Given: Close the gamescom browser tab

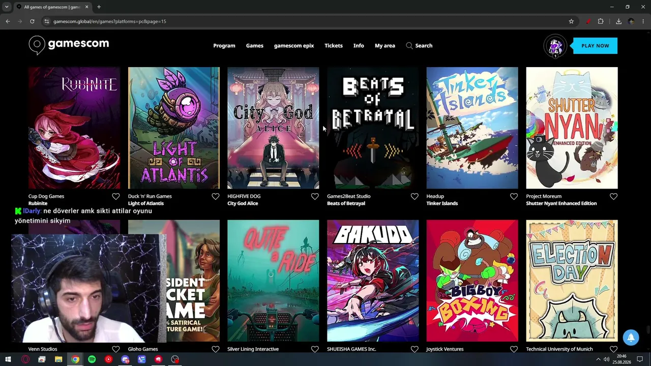Looking at the screenshot, I should point(86,7).
